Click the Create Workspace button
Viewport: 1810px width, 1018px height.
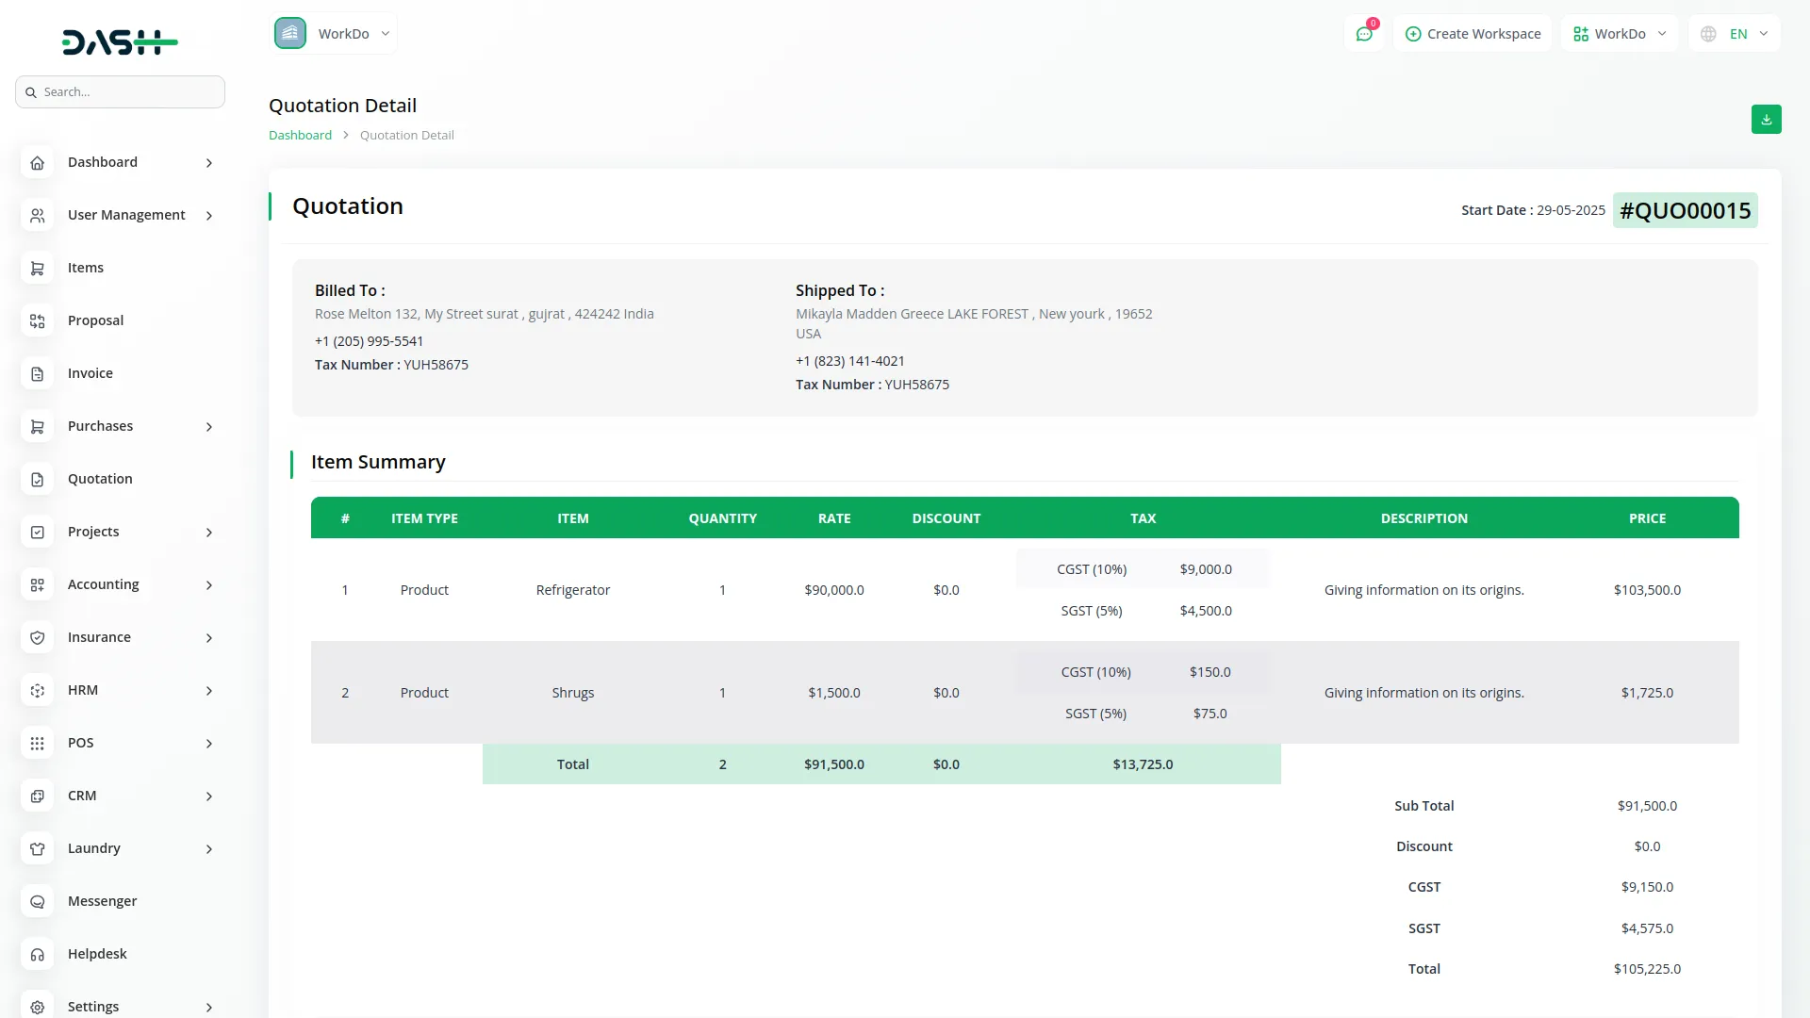(x=1473, y=34)
